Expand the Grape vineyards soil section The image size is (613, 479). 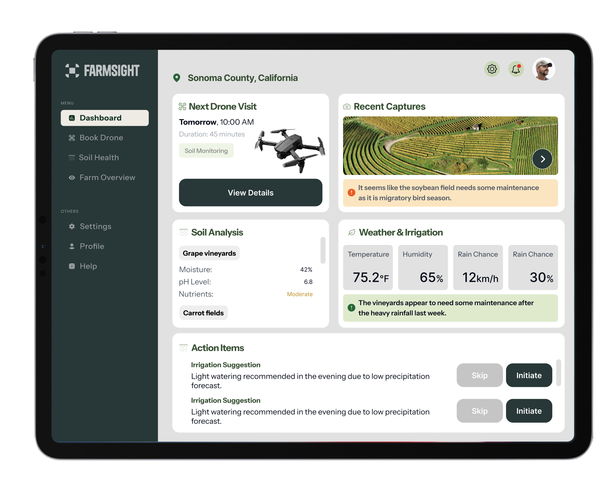click(x=209, y=253)
